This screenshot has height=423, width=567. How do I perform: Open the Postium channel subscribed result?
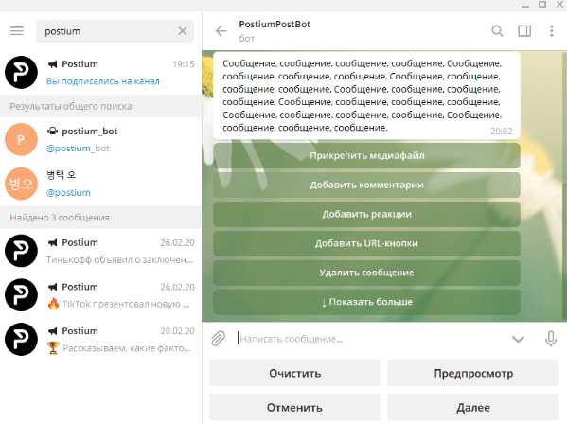tap(100, 72)
